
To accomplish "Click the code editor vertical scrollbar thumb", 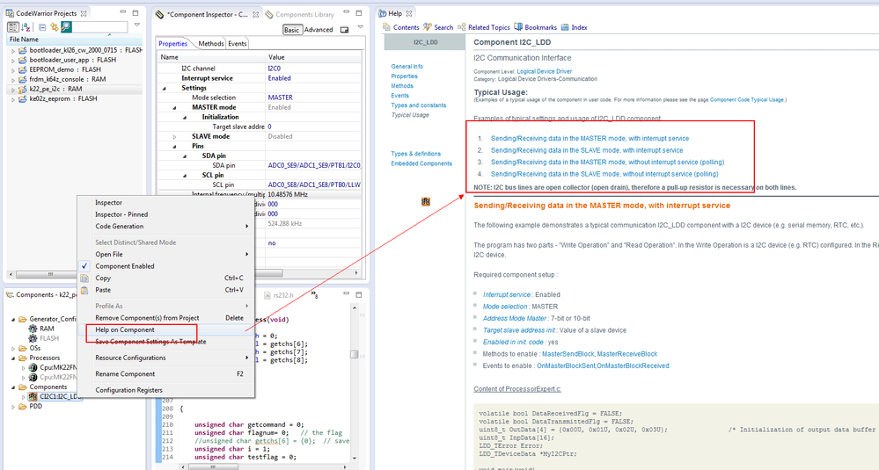I will (355, 354).
